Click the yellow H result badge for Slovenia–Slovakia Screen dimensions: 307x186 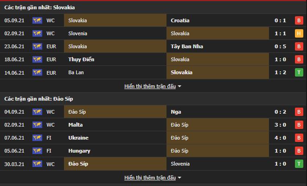click(299, 33)
